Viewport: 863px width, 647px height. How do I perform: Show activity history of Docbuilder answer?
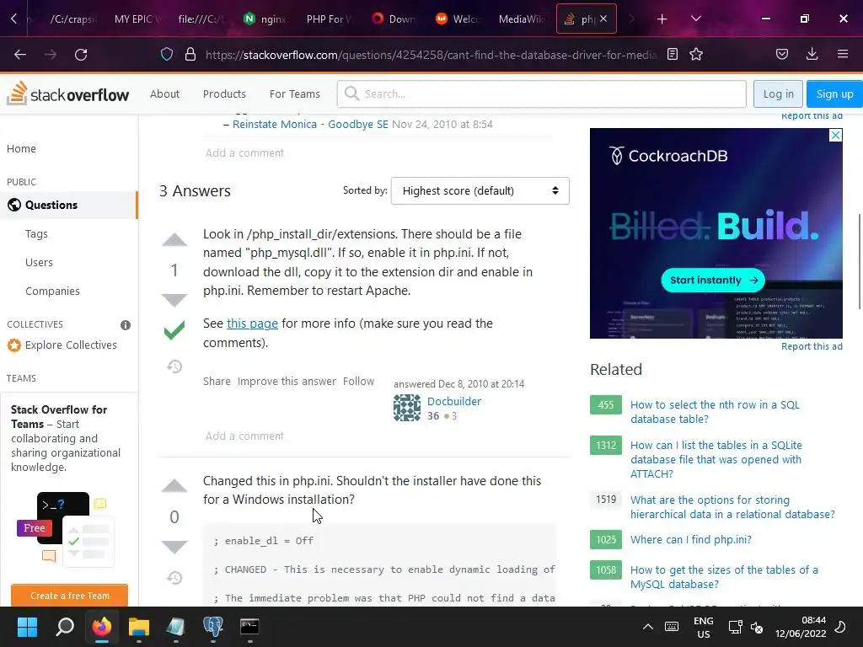174,366
